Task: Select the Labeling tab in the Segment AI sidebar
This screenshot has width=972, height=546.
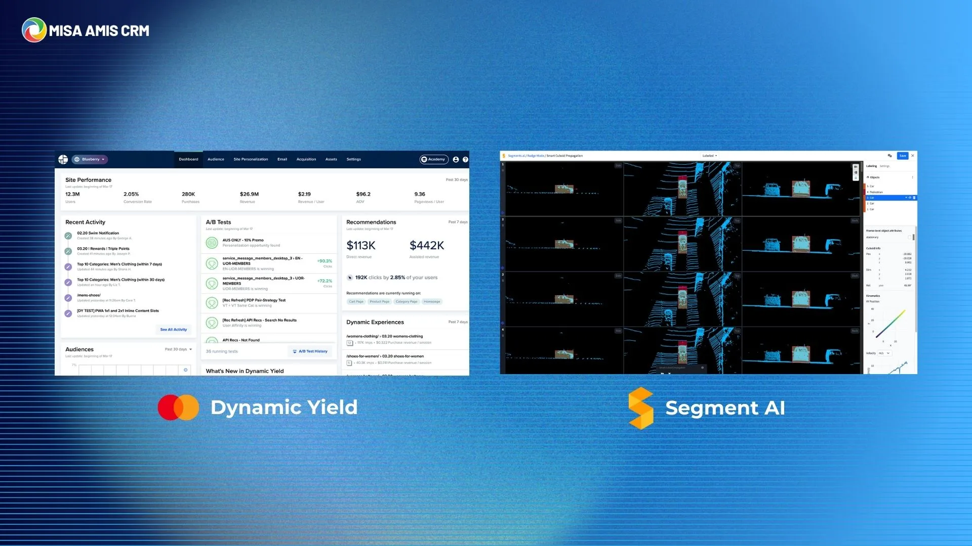Action: pyautogui.click(x=871, y=166)
